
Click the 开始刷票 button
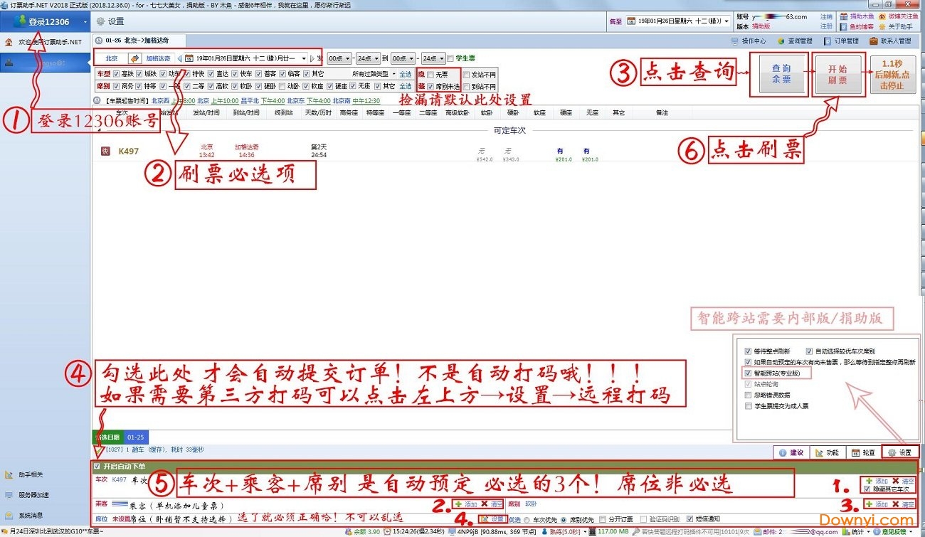click(x=838, y=74)
